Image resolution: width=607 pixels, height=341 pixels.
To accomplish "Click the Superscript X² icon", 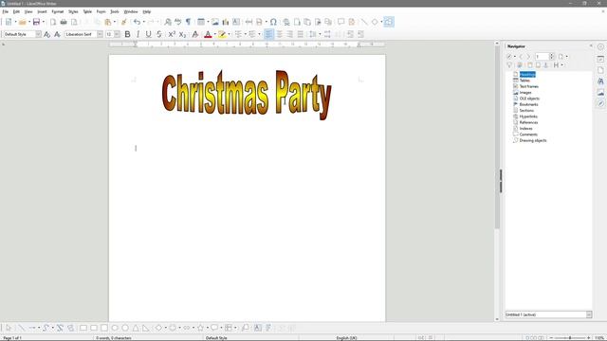I will click(172, 34).
